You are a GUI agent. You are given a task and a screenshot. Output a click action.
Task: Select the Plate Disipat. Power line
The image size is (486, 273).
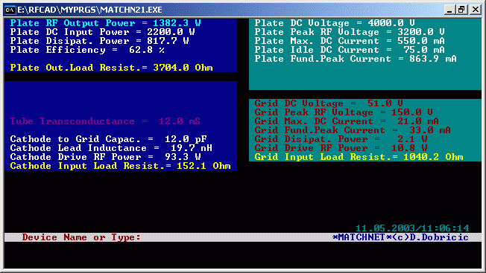[x=99, y=41]
